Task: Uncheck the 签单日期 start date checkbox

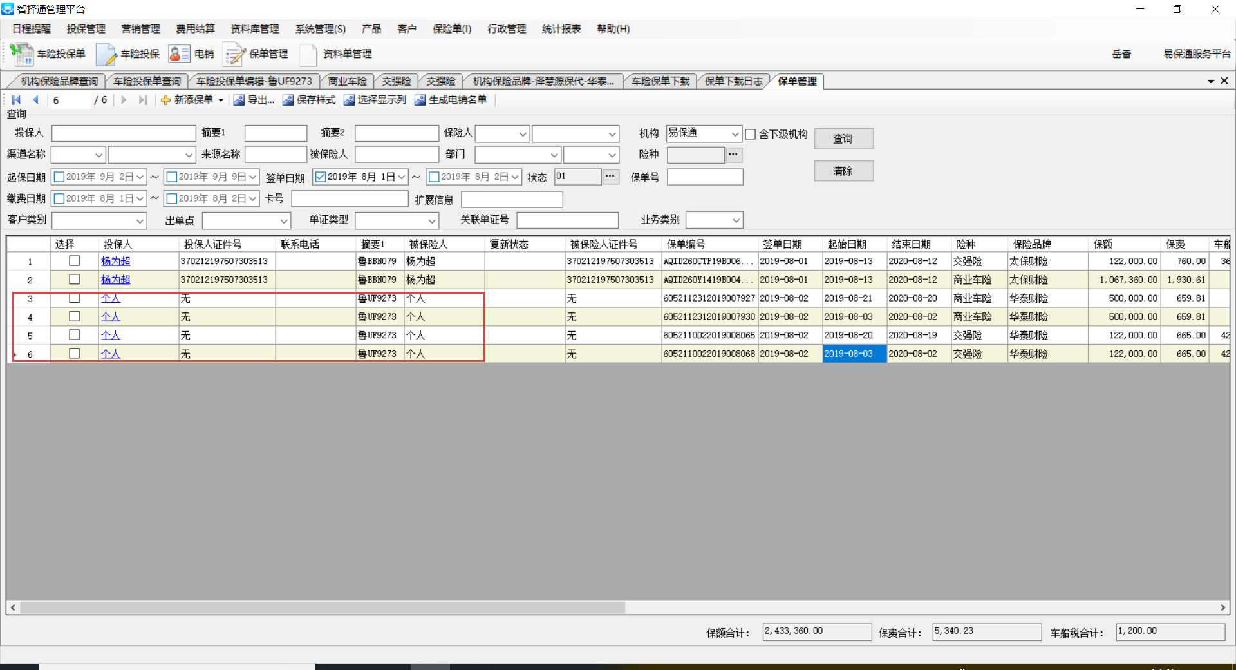Action: pos(321,177)
